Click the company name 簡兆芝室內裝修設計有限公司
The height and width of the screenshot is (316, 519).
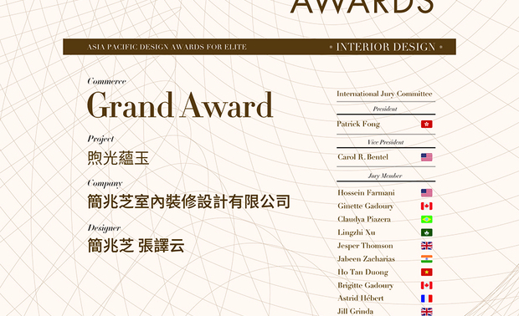tap(188, 201)
